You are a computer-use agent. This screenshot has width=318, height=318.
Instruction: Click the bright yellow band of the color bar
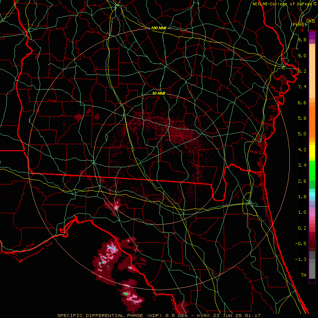coord(312,151)
